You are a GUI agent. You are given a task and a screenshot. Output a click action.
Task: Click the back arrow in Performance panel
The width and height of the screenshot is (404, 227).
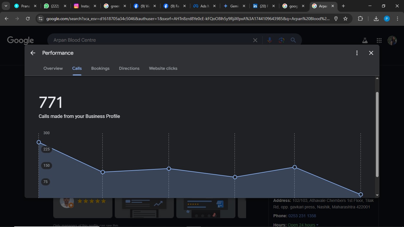click(x=33, y=53)
